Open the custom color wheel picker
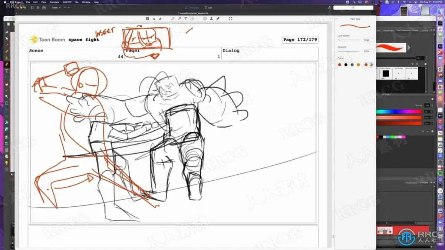445x250 pixels. tap(370, 64)
